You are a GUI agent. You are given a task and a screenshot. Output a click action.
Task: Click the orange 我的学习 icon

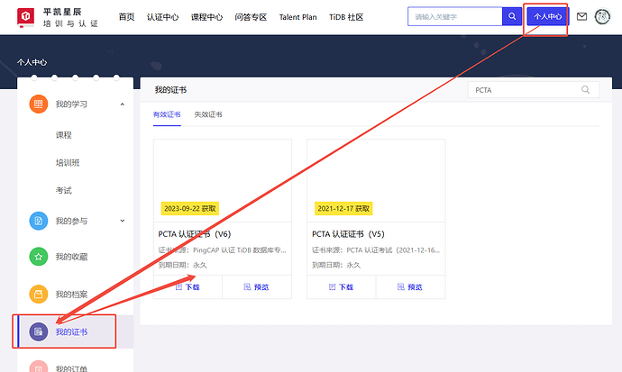point(38,104)
